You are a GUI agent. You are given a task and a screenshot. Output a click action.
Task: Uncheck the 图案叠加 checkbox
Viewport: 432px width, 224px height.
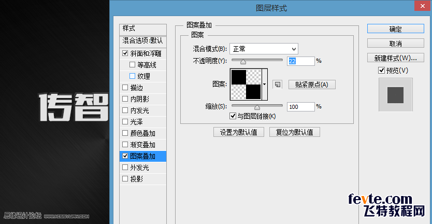coord(125,156)
